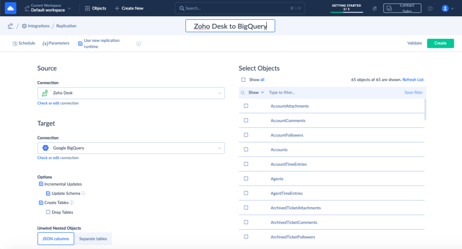Click the objects list scrollbar

pyautogui.click(x=425, y=110)
